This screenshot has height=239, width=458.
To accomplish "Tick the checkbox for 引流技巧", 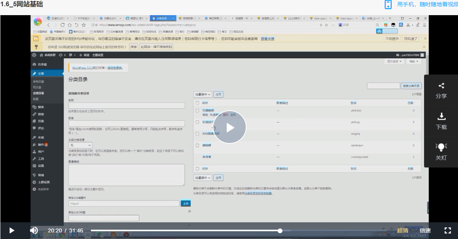I will [197, 122].
